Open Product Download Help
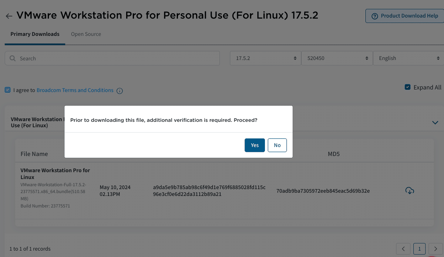Viewport: 444px width, 257px height. tap(405, 16)
